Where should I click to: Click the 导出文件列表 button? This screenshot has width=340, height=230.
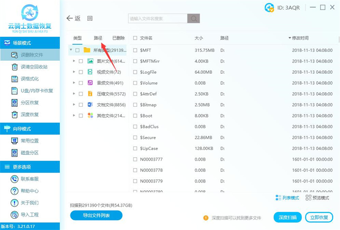pos(96,215)
